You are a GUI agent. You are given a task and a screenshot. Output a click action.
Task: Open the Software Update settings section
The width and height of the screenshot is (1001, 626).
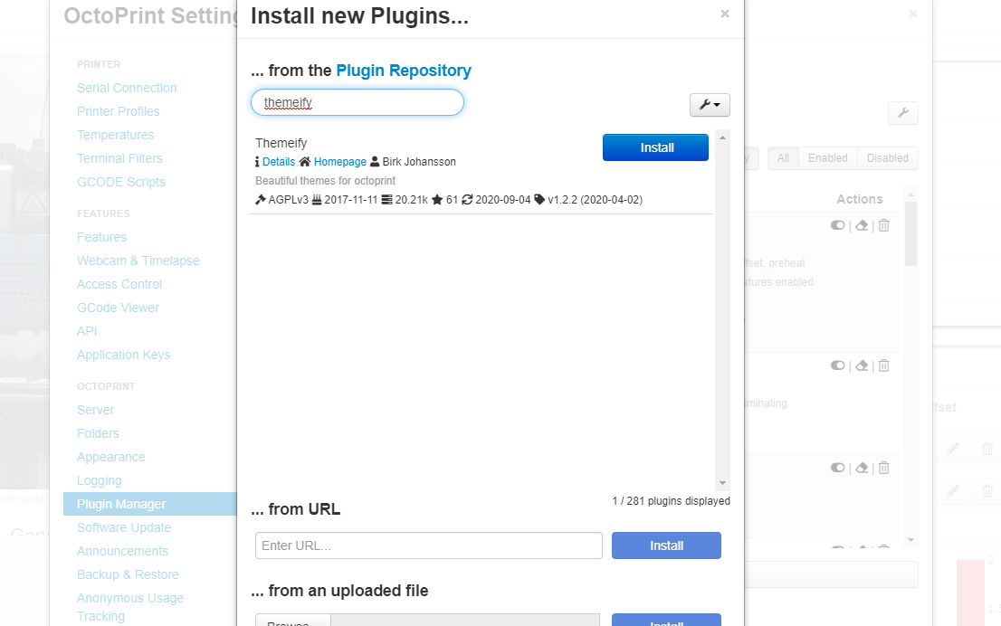[x=122, y=527]
